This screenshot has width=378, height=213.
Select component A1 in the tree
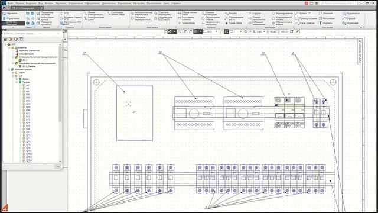pyautogui.click(x=28, y=85)
